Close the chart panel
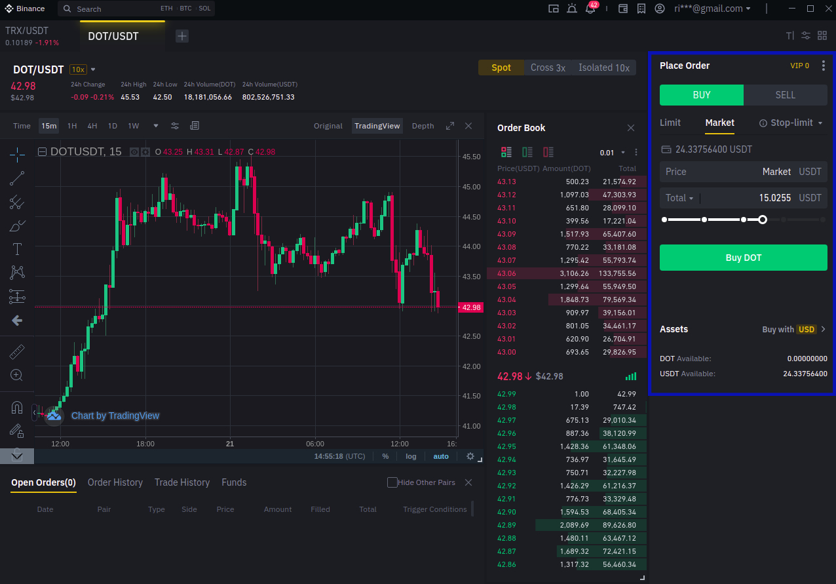 point(468,126)
